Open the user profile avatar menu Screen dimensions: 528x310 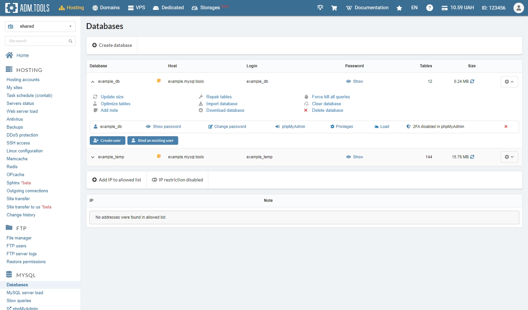click(x=518, y=7)
